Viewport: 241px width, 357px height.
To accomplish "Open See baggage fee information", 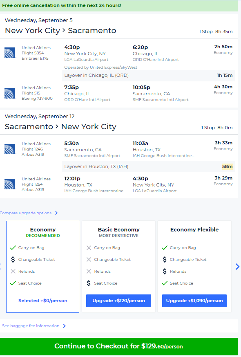I will (x=29, y=326).
